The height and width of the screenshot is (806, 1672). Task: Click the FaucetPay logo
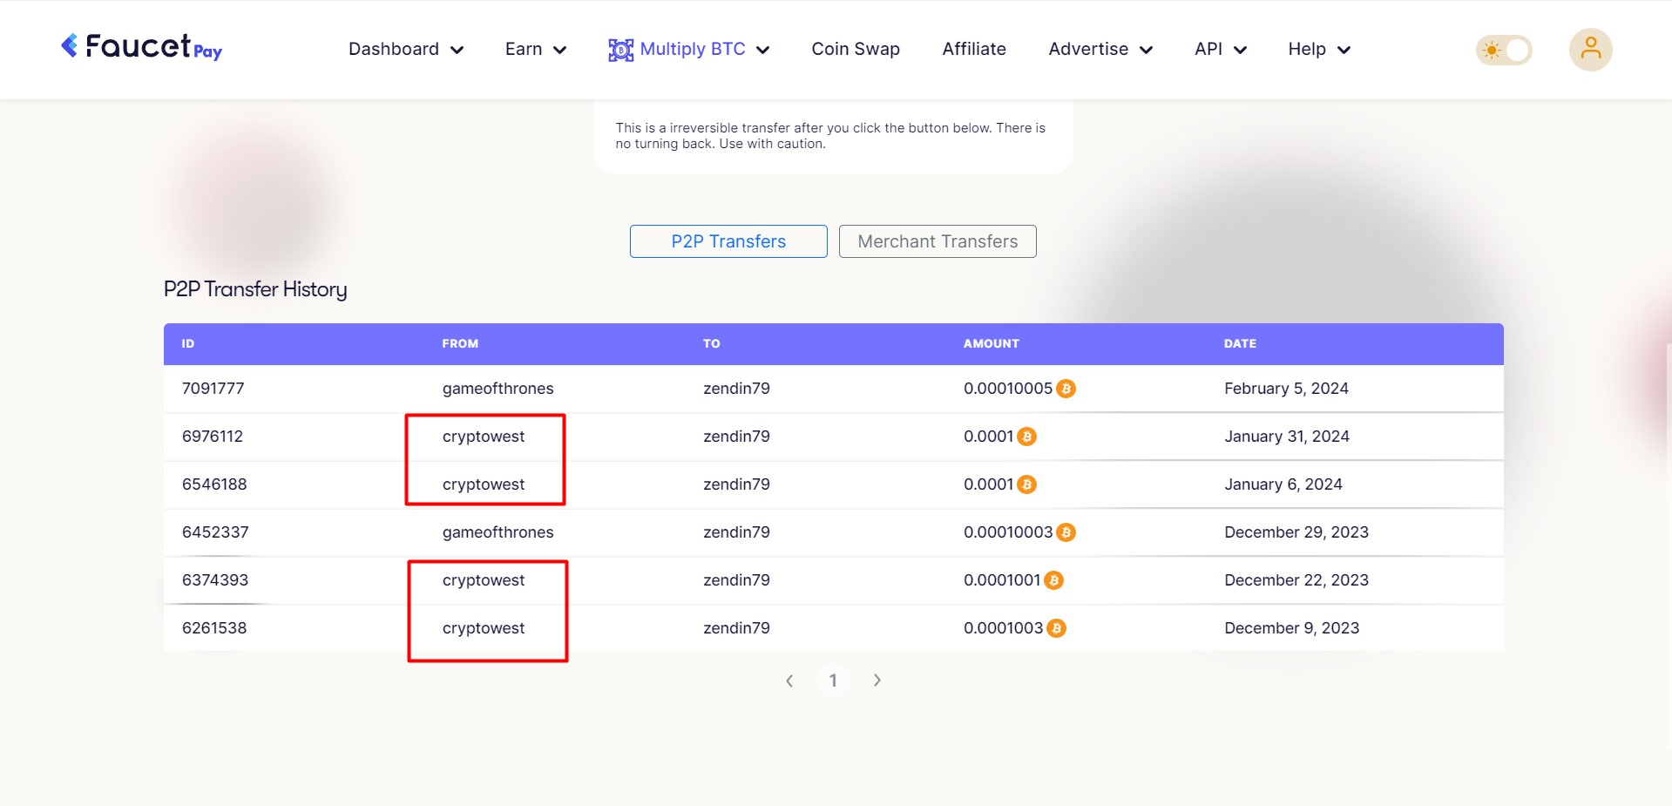tap(141, 47)
